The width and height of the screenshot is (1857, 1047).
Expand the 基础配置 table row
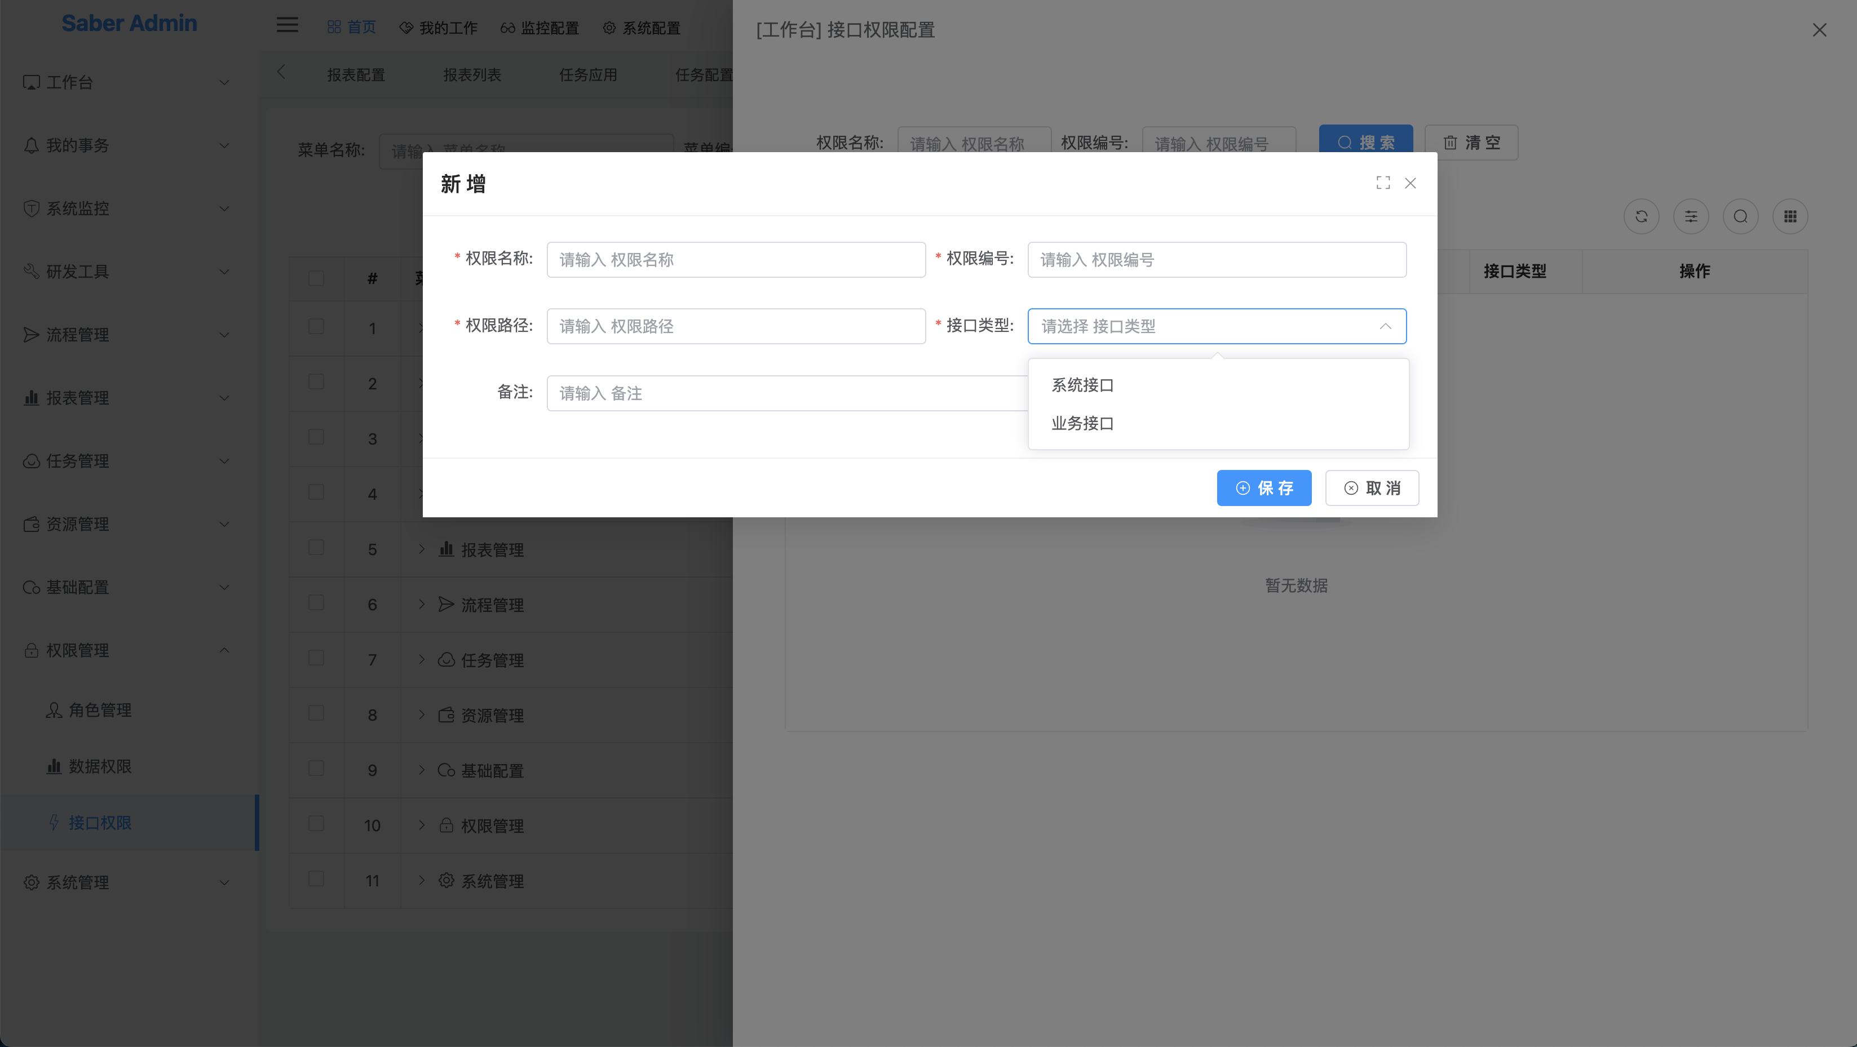(422, 770)
